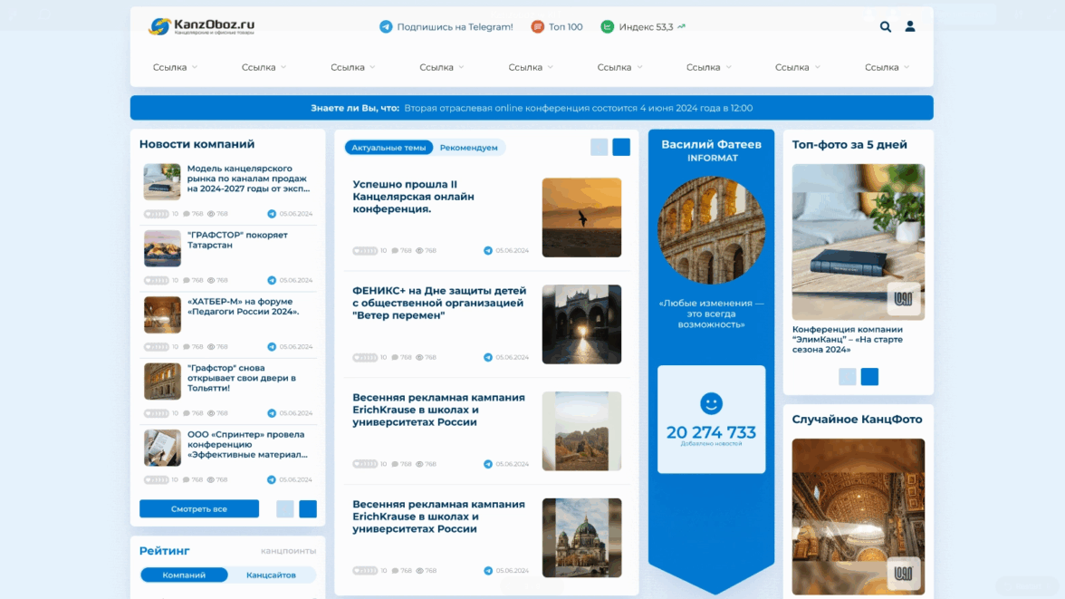Open Топ-фото image with book on table
The width and height of the screenshot is (1065, 599).
coord(858,242)
